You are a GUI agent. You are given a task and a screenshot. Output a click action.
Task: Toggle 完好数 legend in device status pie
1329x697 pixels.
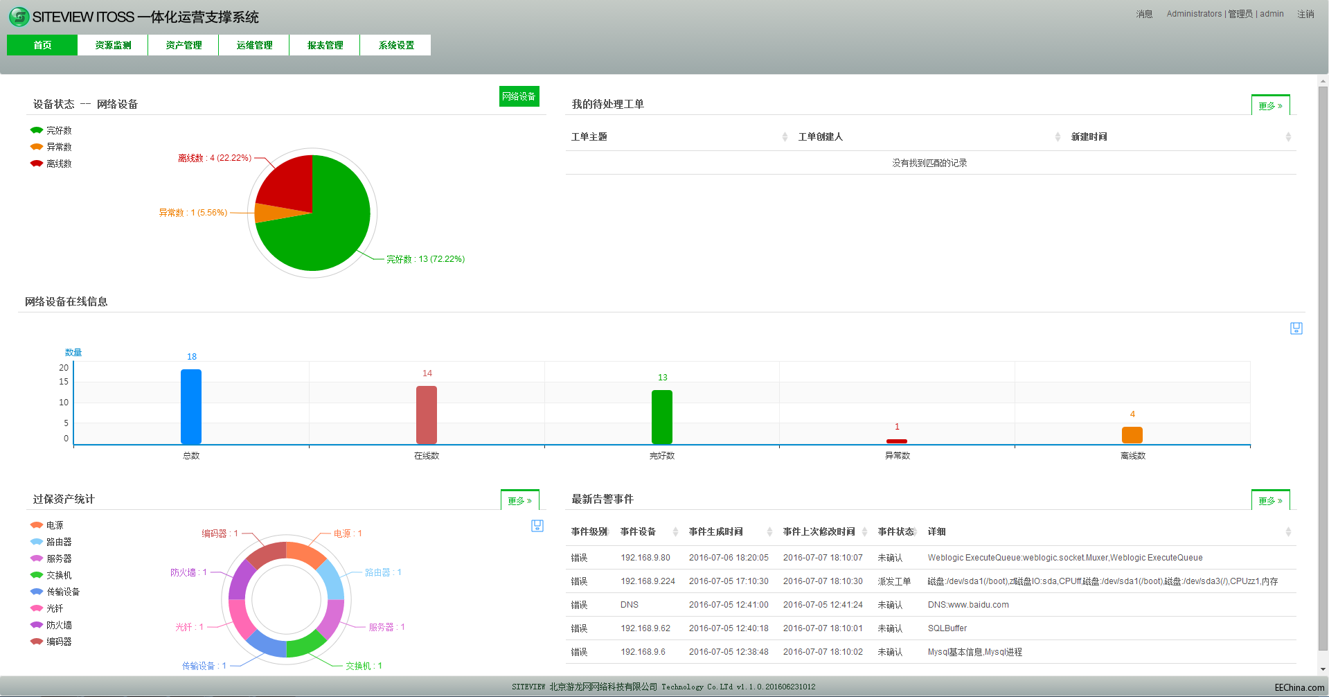51,130
